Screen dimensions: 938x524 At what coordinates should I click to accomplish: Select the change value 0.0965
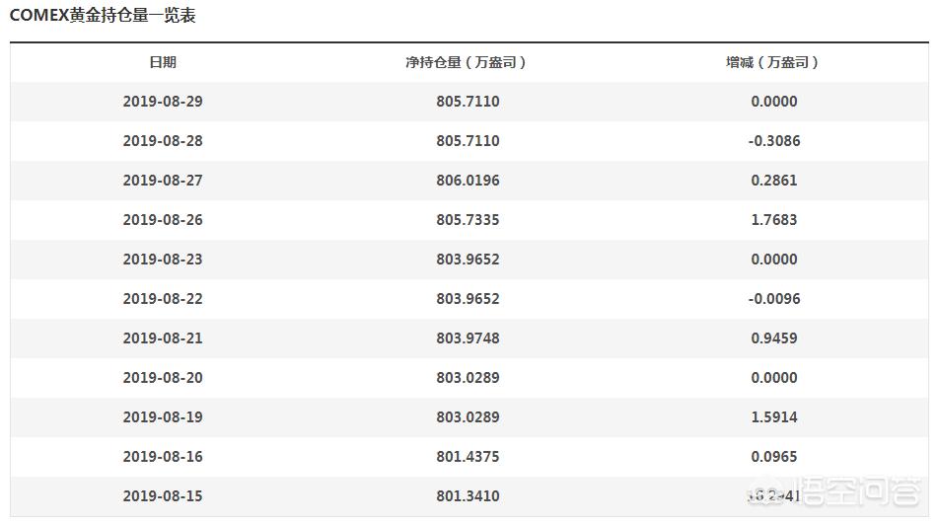774,457
